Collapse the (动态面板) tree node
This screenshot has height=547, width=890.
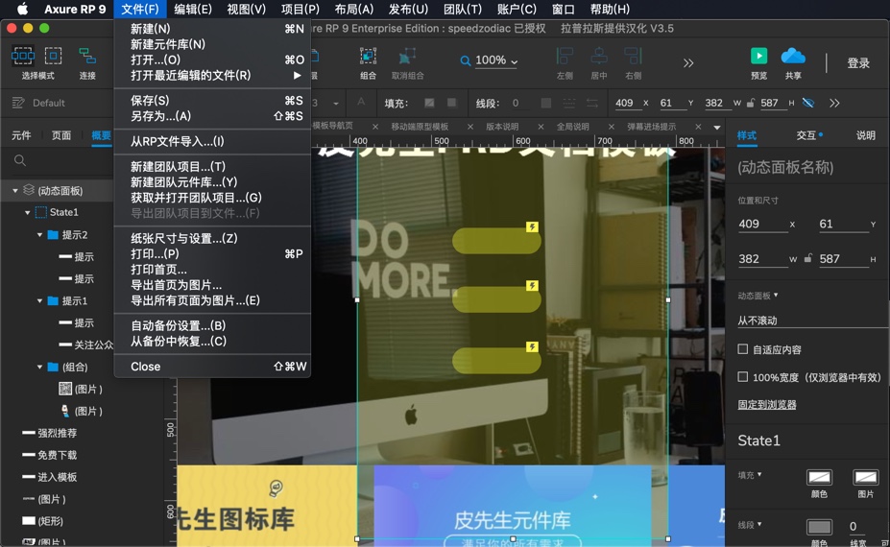pyautogui.click(x=15, y=191)
